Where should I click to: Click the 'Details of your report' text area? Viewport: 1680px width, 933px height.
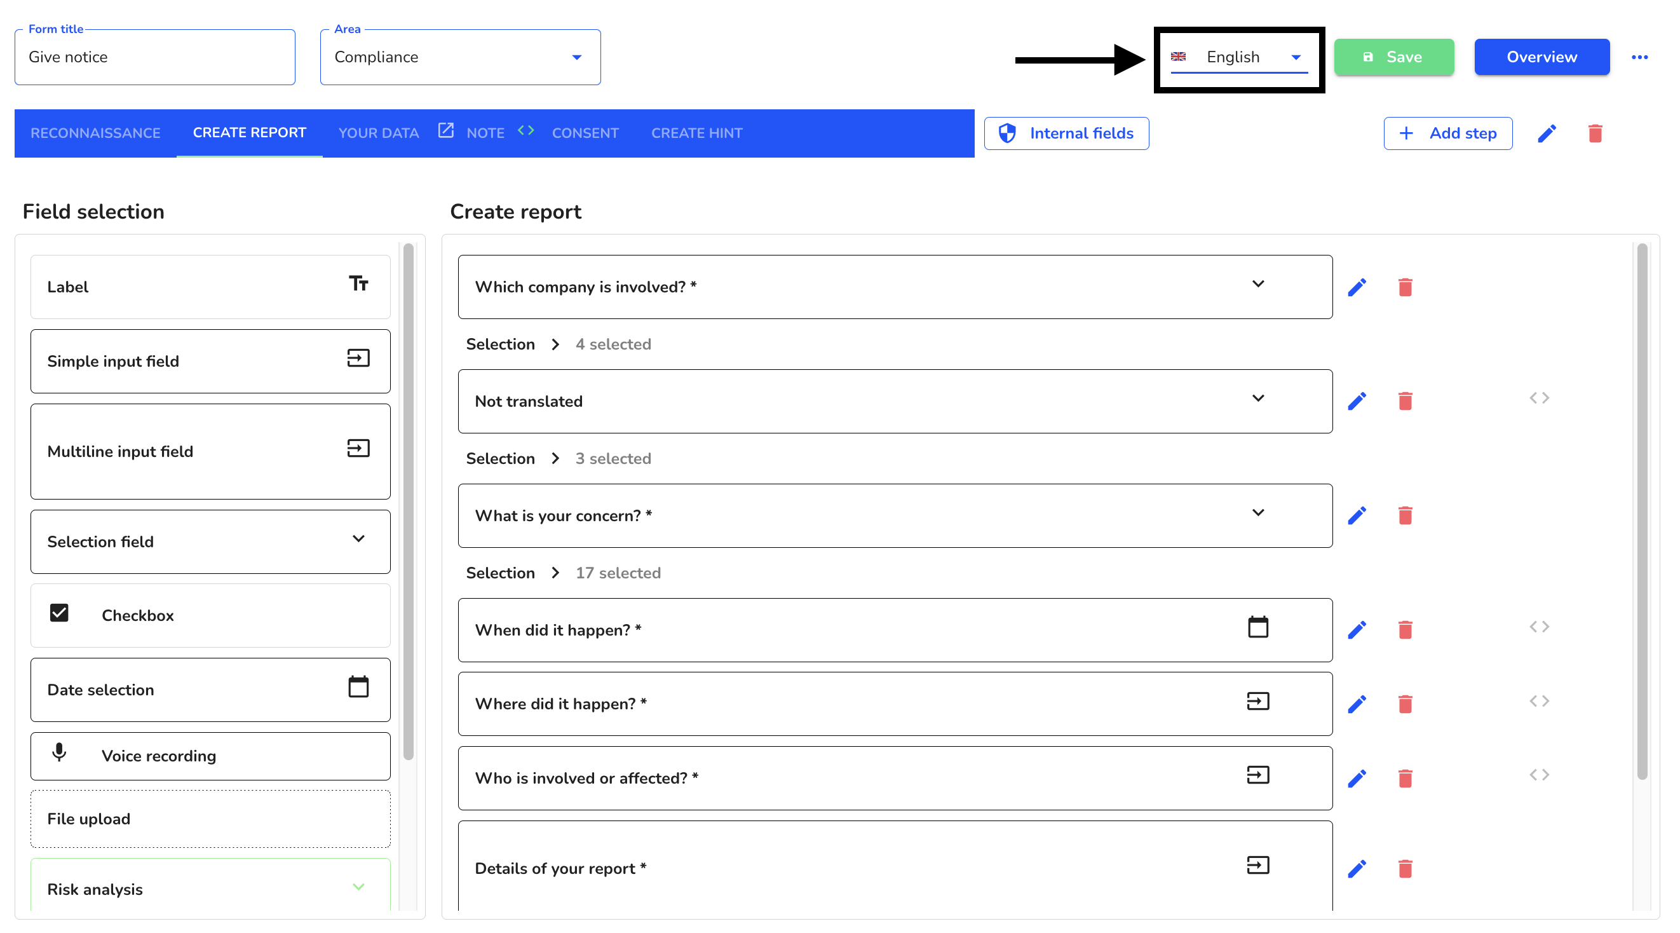point(895,866)
